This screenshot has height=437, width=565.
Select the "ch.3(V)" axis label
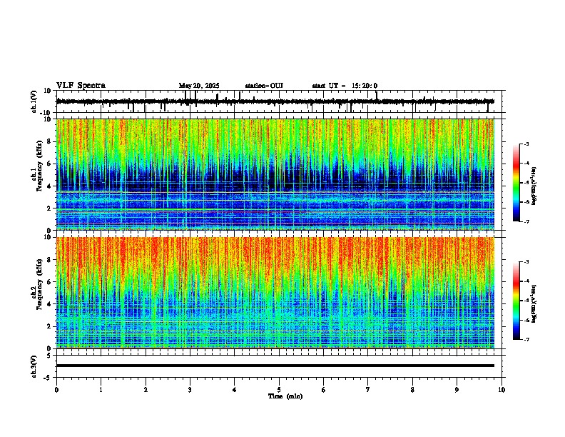click(34, 366)
